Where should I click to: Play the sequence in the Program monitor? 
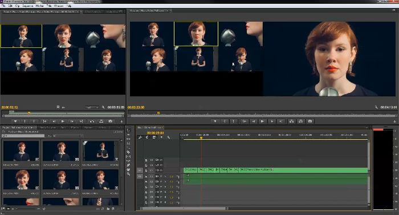click(262, 121)
